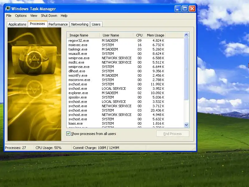Image resolution: width=249 pixels, height=187 pixels.
Task: Sort by CPU column header
Action: (x=139, y=35)
